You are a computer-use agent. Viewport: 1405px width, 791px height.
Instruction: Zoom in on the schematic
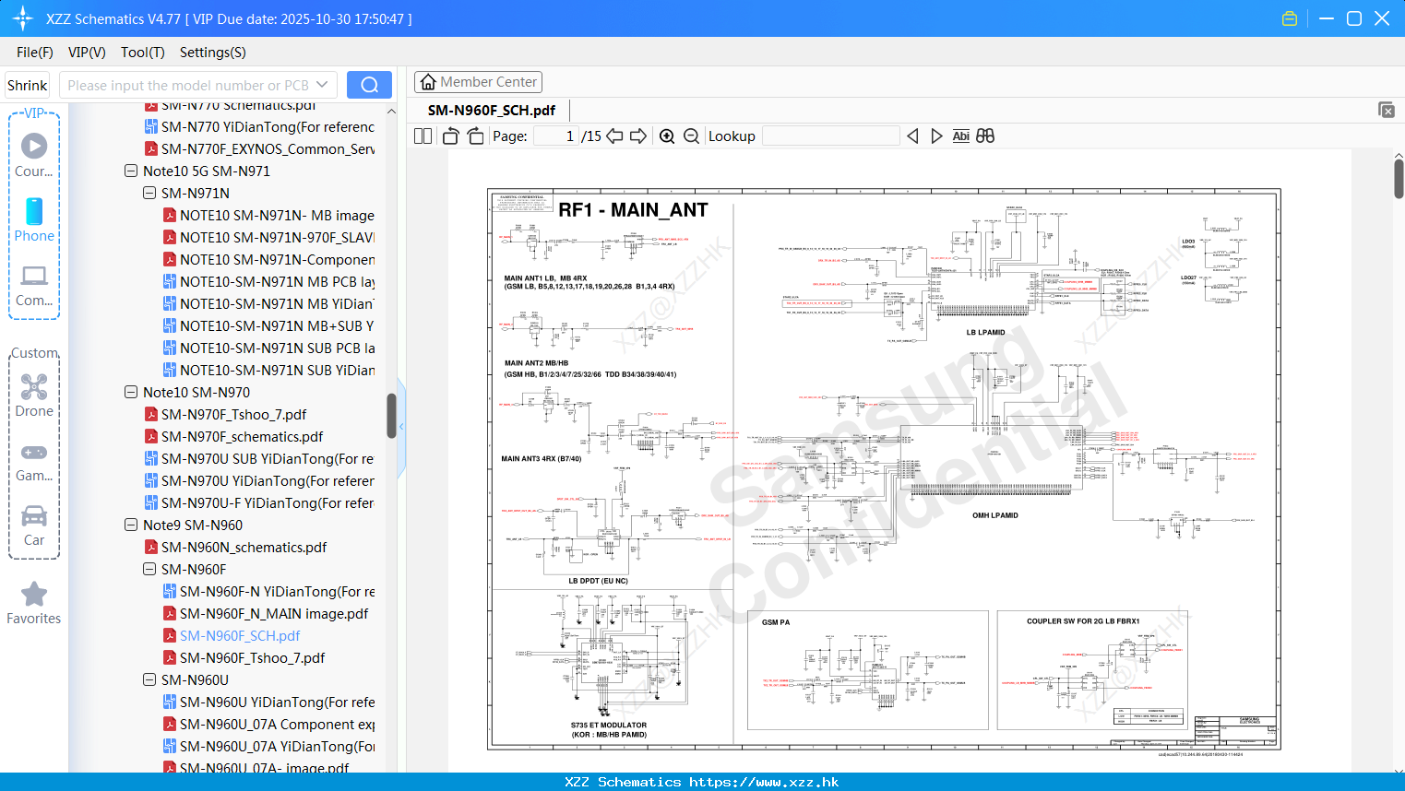pos(667,136)
